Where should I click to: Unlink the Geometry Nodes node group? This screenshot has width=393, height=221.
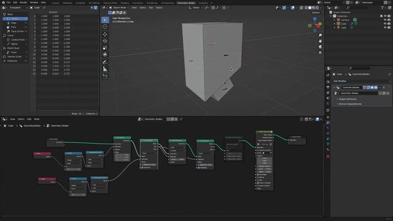click(388, 93)
